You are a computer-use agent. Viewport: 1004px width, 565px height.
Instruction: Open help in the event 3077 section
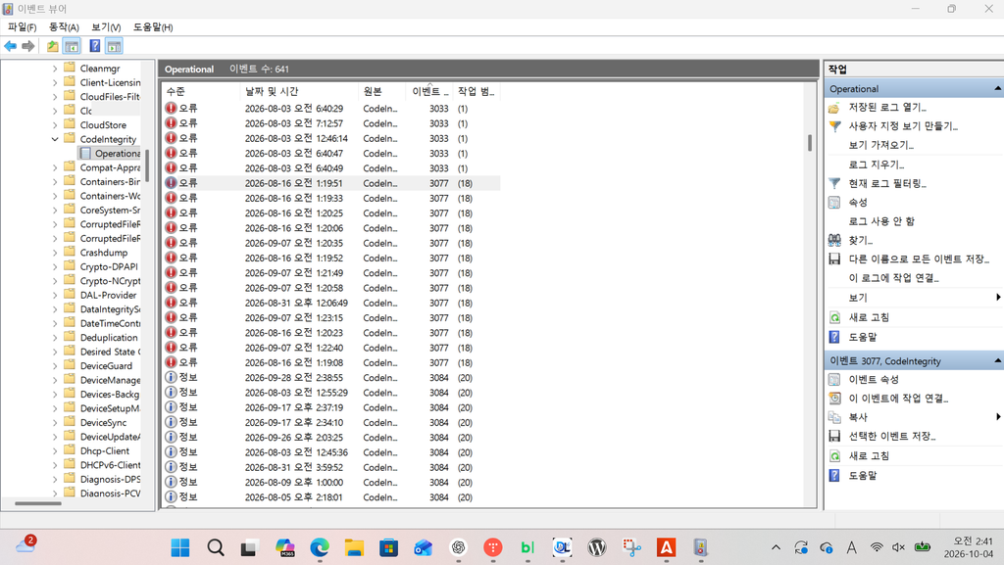pyautogui.click(x=863, y=476)
